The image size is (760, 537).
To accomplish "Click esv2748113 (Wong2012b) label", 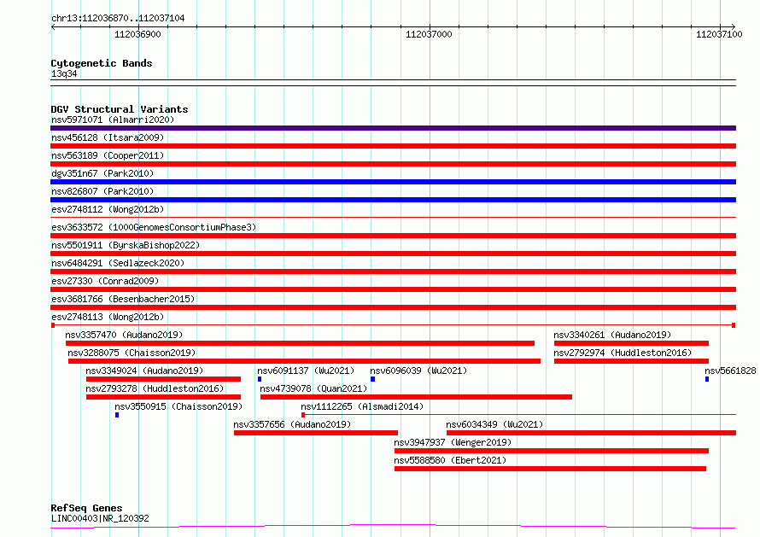I will 108,317.
